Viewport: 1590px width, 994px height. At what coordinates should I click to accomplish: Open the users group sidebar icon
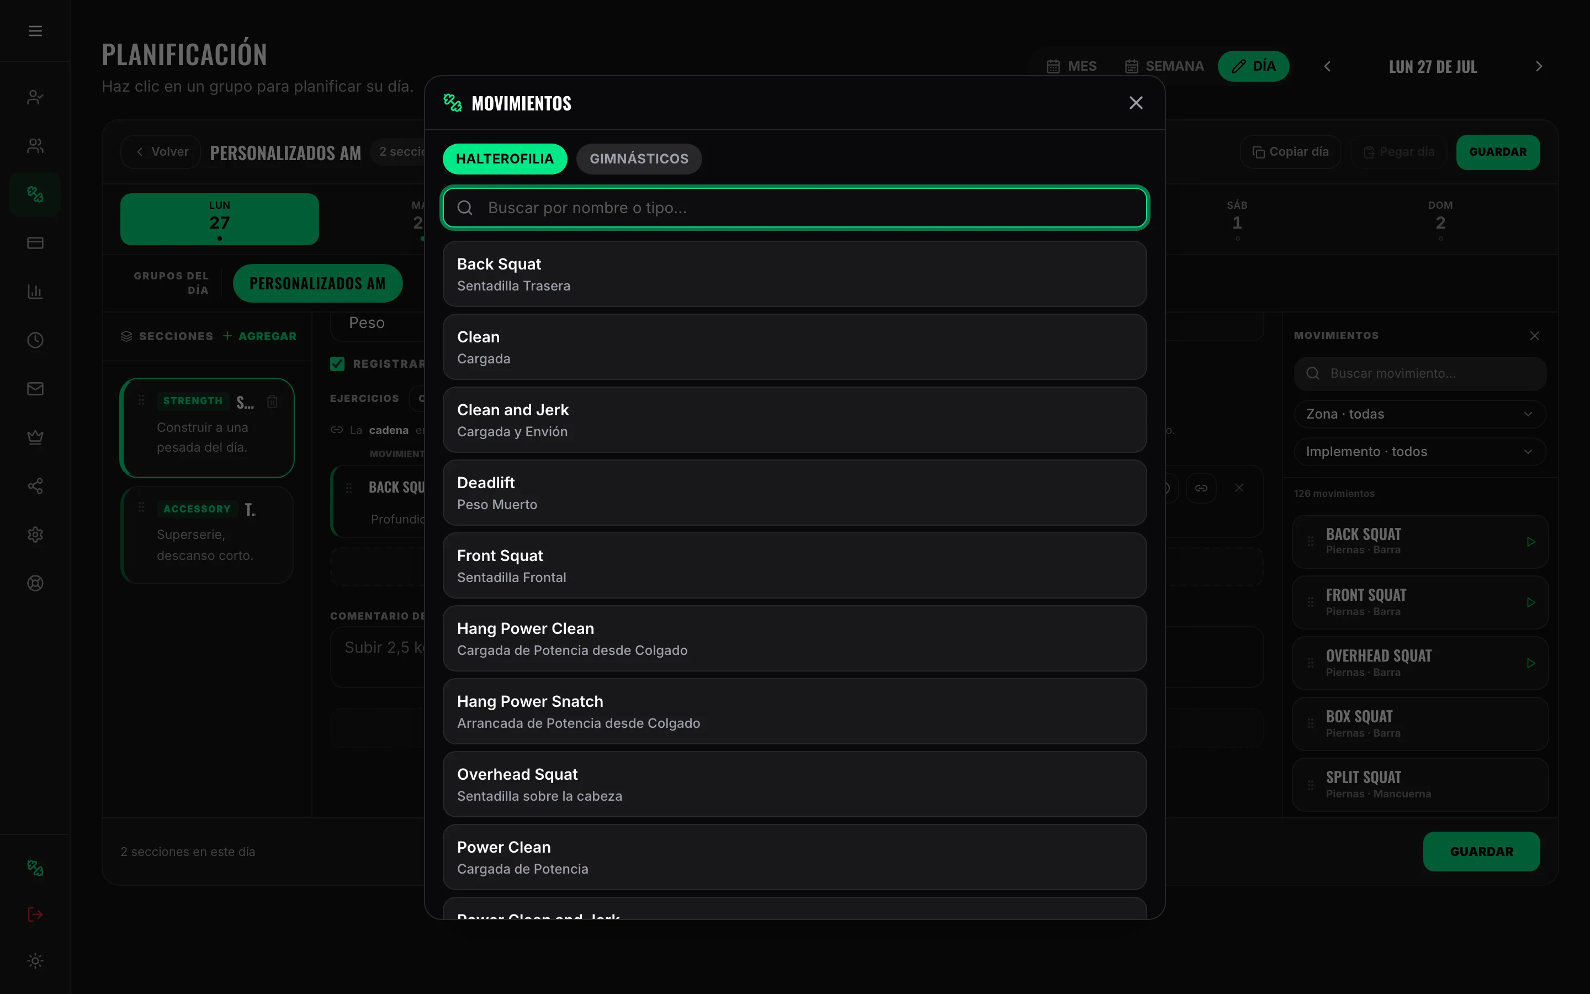coord(35,146)
